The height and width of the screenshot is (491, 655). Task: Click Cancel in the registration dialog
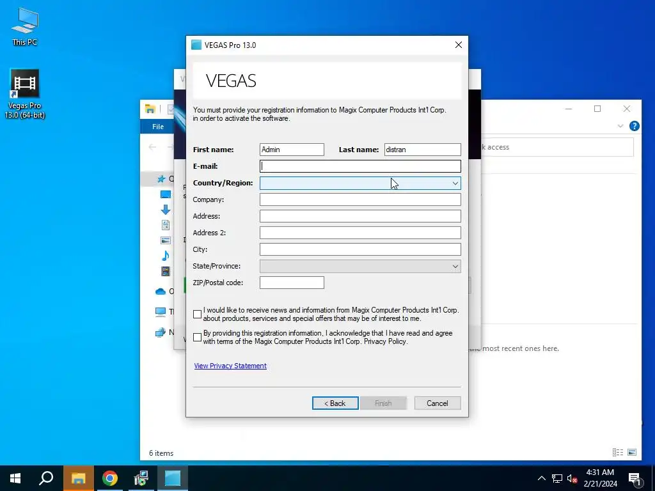[438, 403]
